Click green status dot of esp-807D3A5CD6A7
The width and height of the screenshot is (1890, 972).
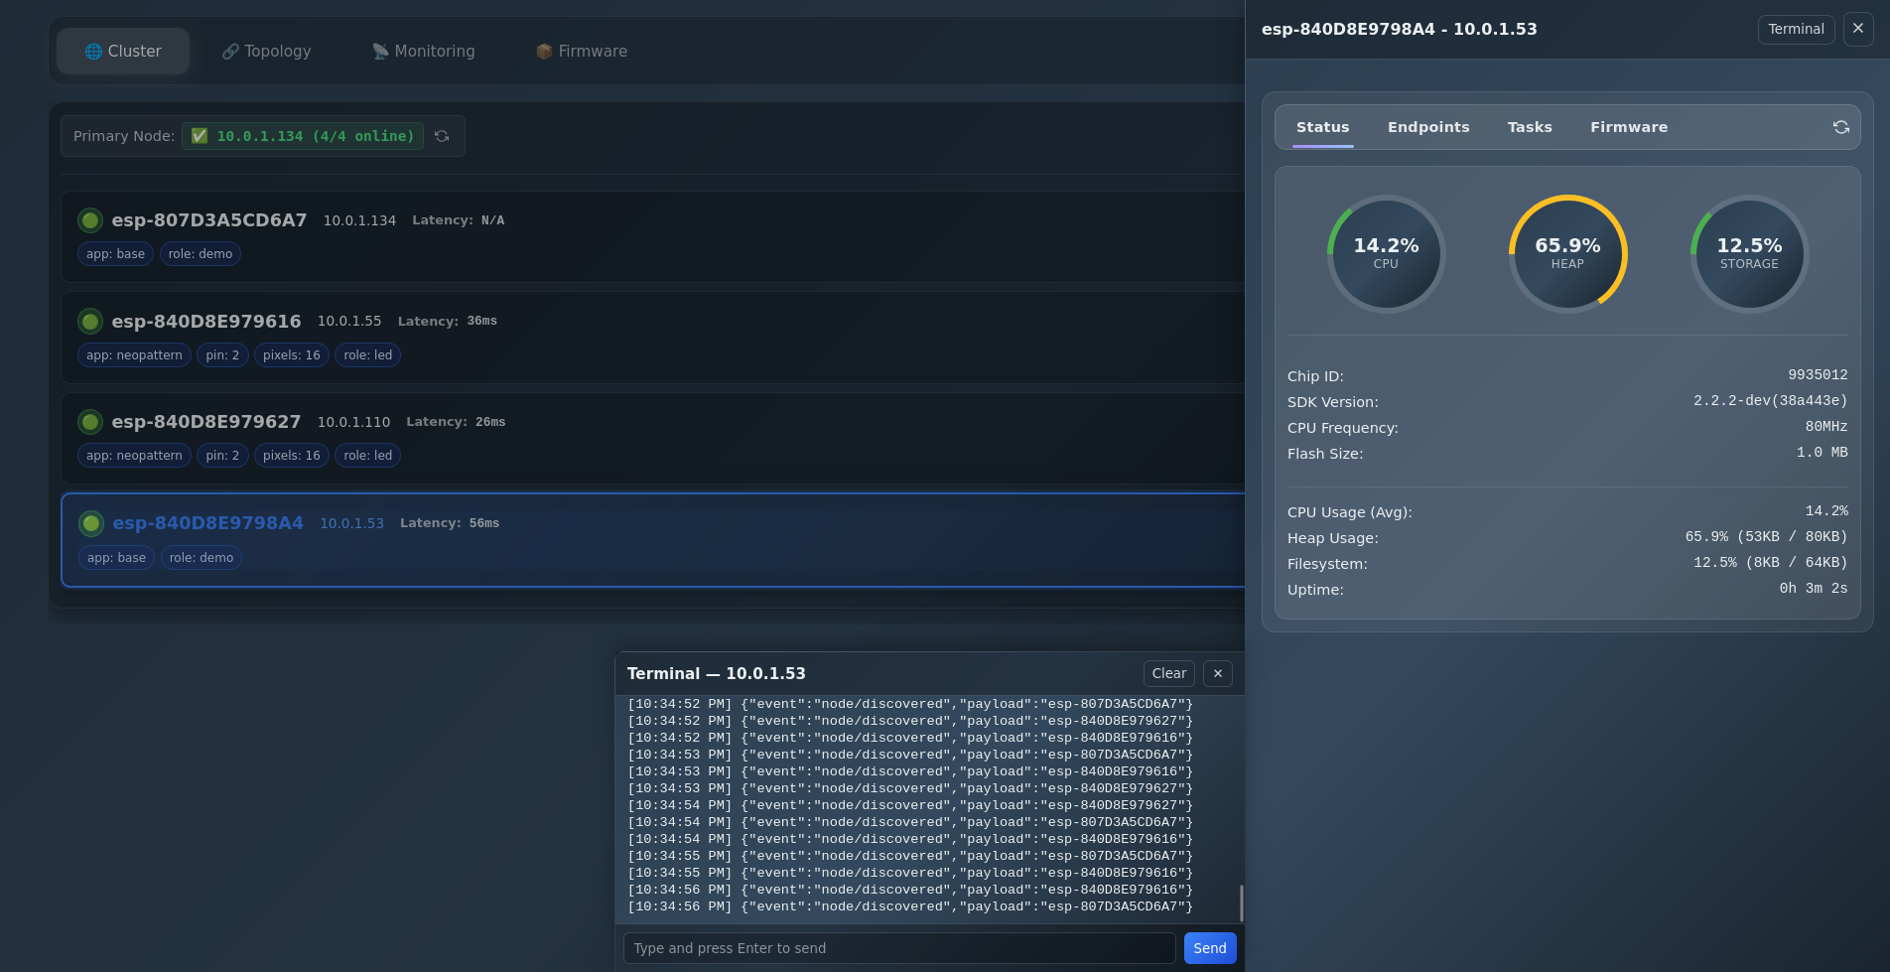click(x=90, y=220)
